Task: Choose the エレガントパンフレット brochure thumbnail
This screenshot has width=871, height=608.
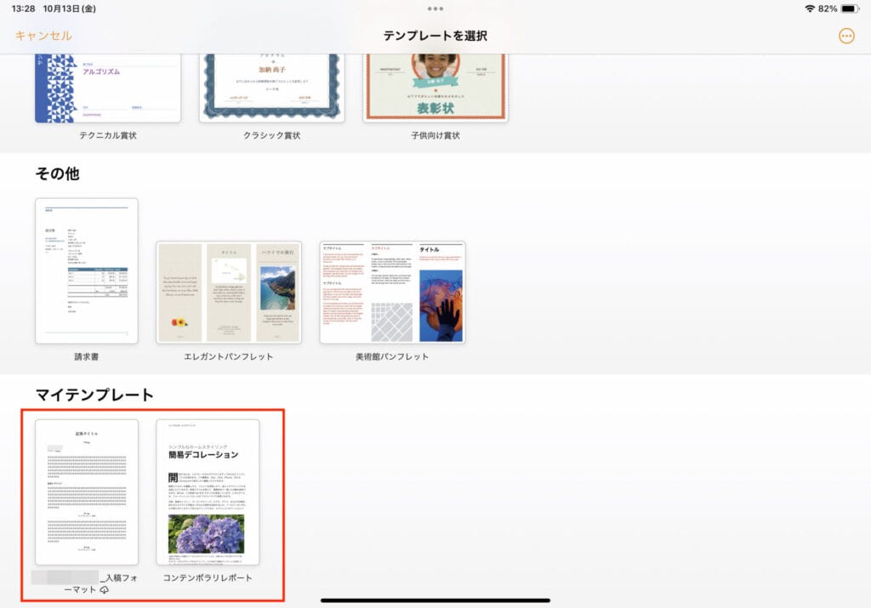Action: coord(229,292)
